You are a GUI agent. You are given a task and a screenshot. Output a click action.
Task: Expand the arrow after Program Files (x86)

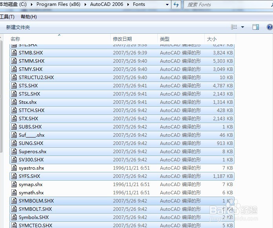tap(86, 4)
